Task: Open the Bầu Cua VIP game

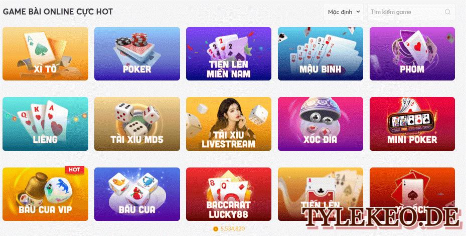Action: [46, 194]
